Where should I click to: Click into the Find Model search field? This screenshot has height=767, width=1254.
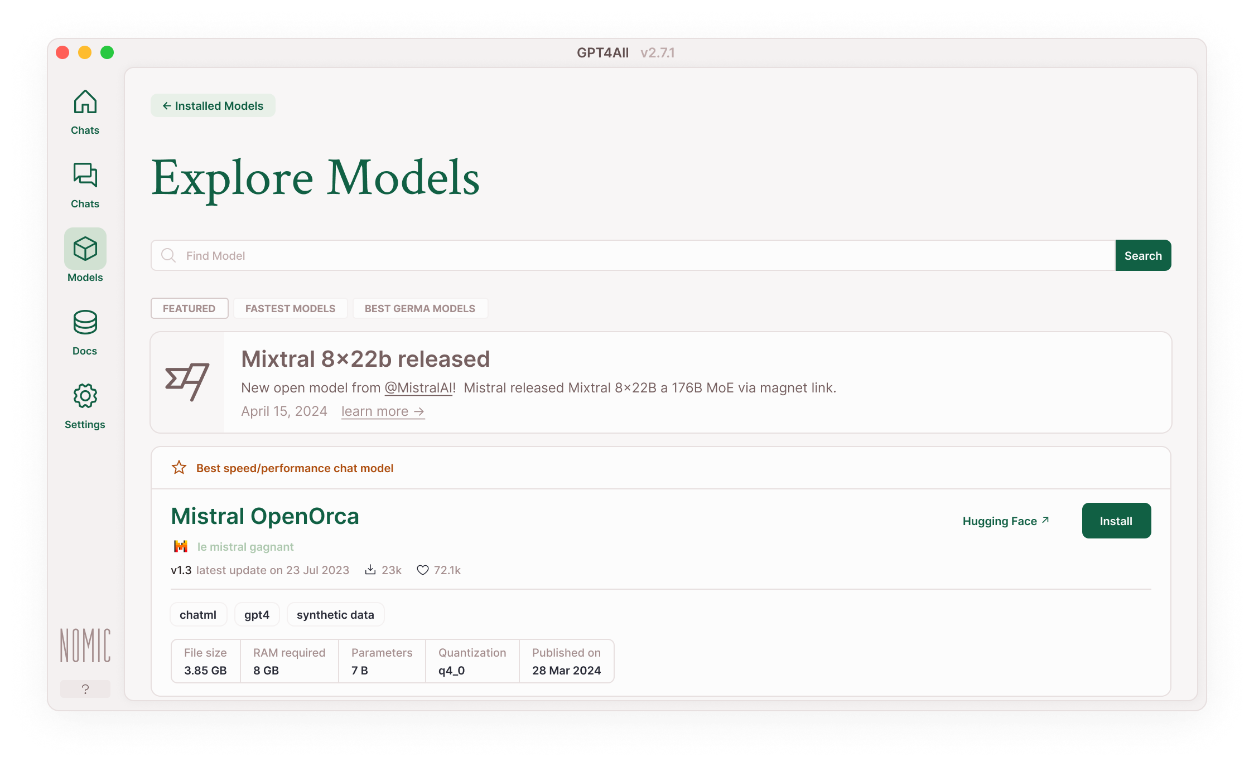tap(633, 255)
